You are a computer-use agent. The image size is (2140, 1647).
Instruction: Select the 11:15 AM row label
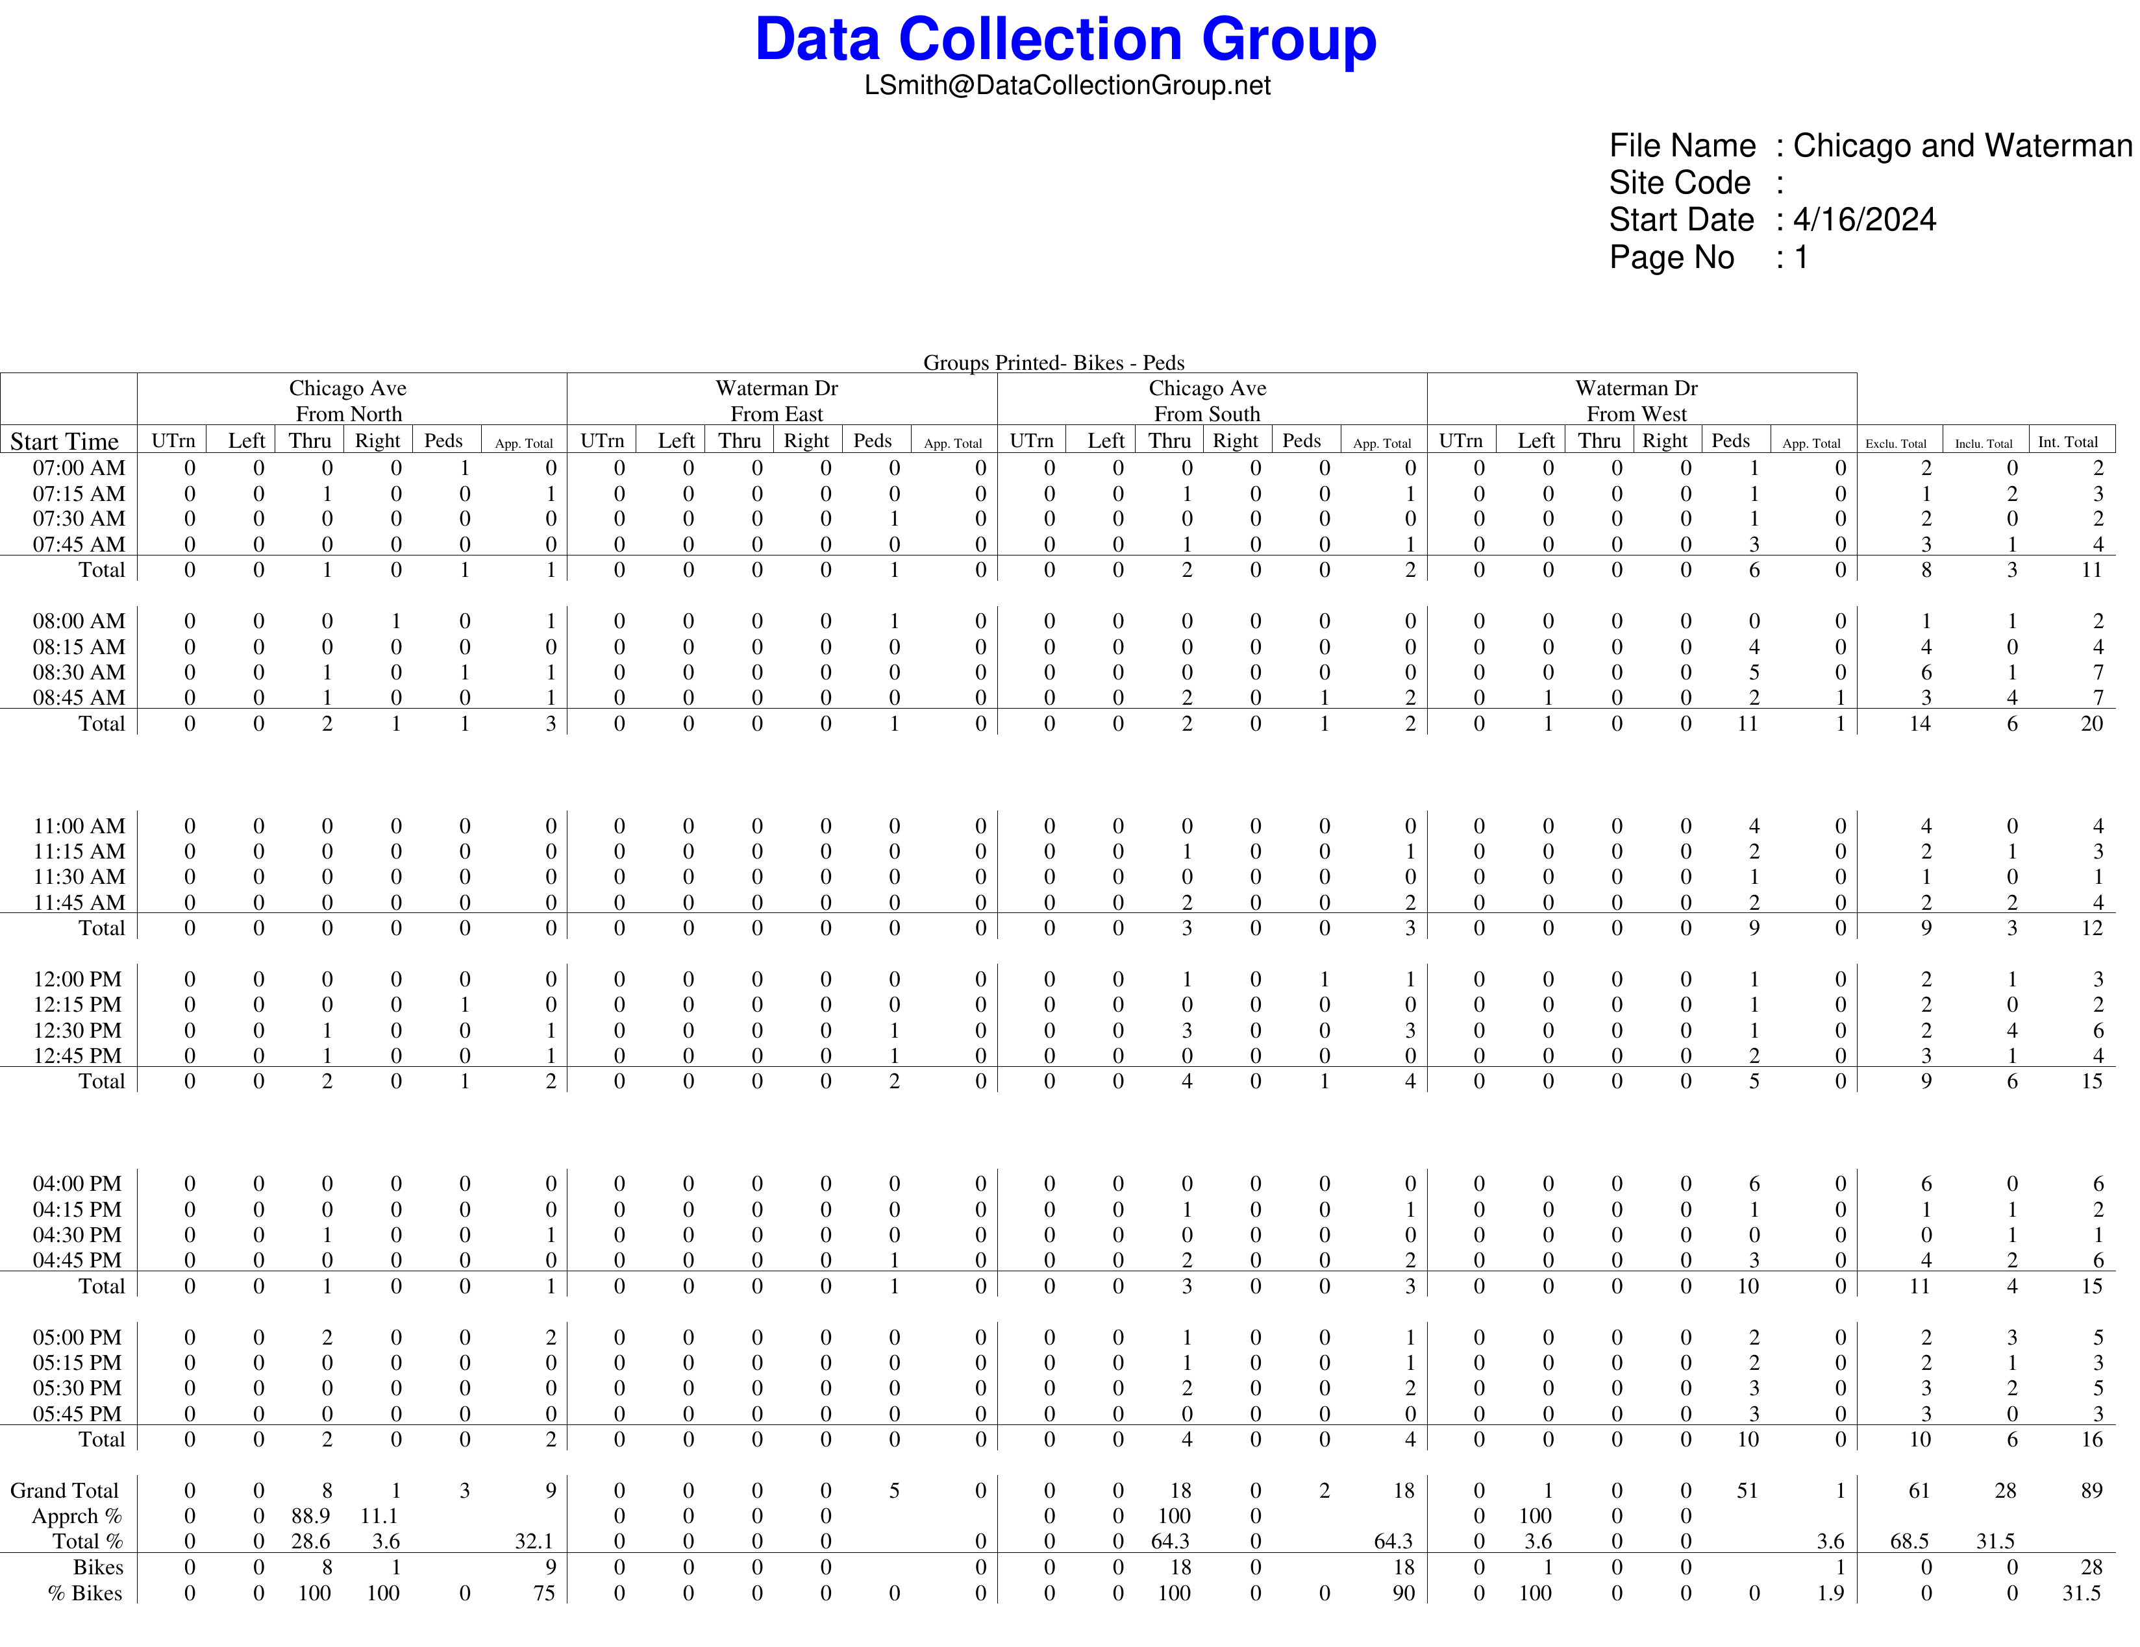coord(79,851)
